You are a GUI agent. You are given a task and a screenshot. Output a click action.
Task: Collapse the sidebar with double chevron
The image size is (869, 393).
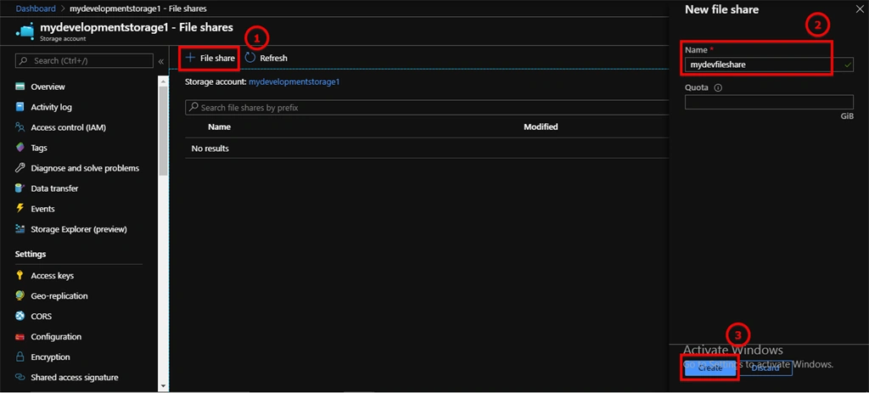160,61
